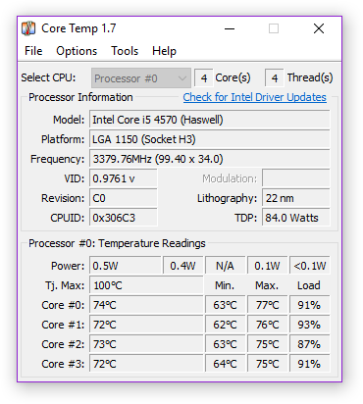The width and height of the screenshot is (363, 404).
Task: Open the File menu
Action: [x=33, y=51]
